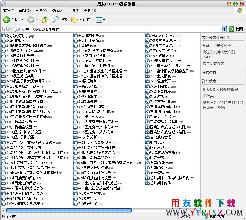Select file 固定资产系统期末对账.rm
246x220 pixels.
click(170, 127)
